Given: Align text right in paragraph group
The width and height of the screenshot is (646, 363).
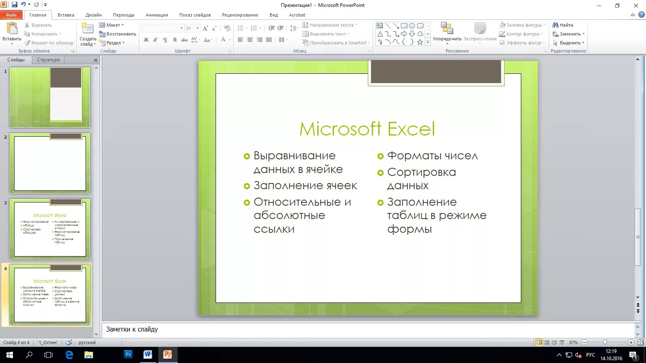Looking at the screenshot, I should (x=260, y=40).
